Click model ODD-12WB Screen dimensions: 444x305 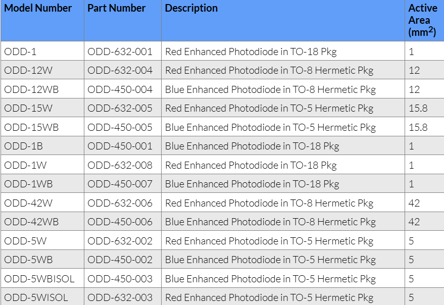pyautogui.click(x=31, y=89)
